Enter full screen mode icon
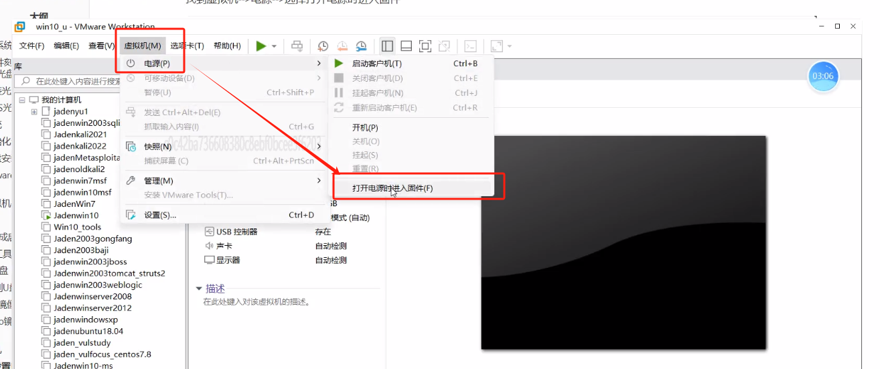The width and height of the screenshot is (880, 369). click(x=425, y=46)
